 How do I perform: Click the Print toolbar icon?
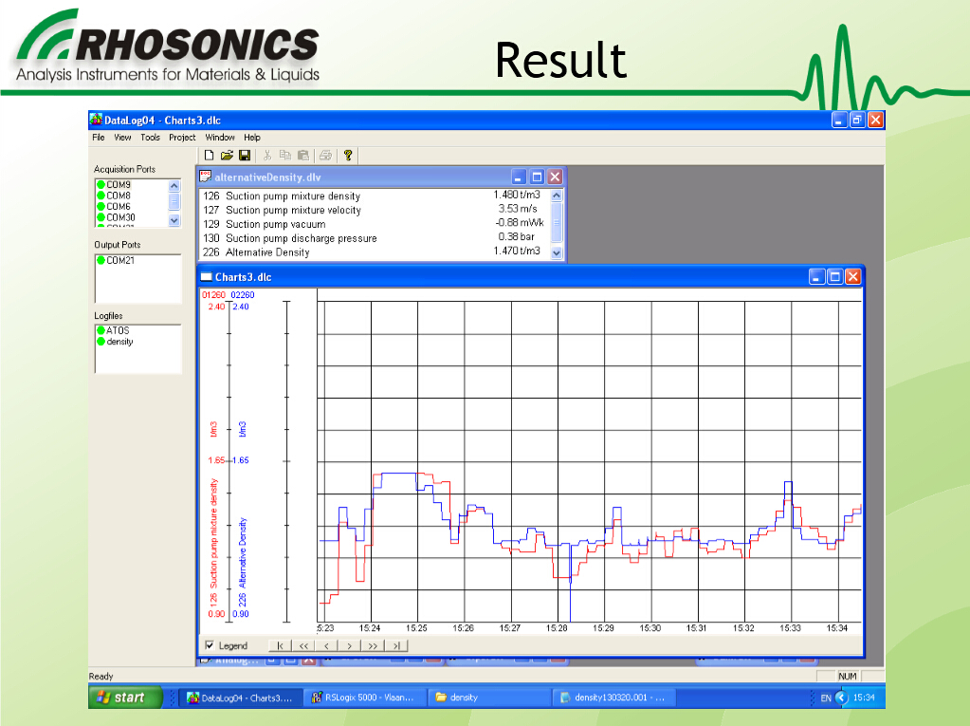(x=325, y=156)
